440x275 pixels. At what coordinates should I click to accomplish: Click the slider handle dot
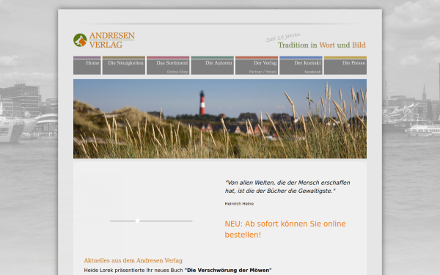[138, 221]
